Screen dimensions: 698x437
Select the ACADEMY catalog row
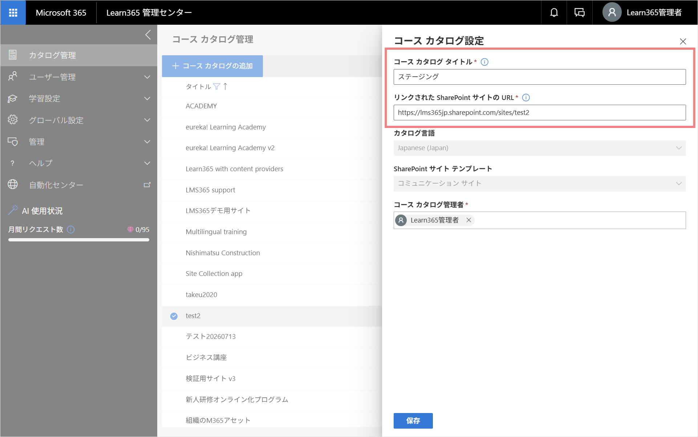coord(272,106)
